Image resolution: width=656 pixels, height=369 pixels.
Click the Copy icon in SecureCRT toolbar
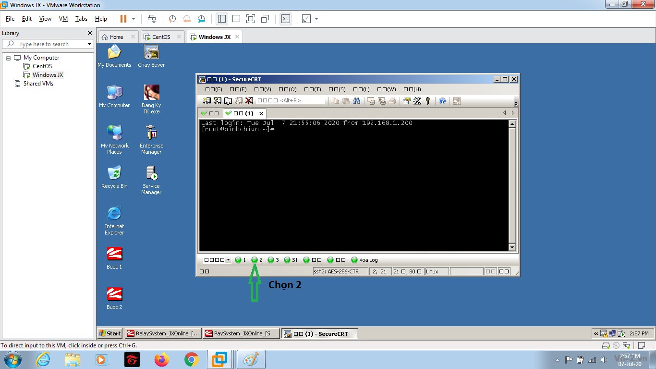tap(336, 101)
